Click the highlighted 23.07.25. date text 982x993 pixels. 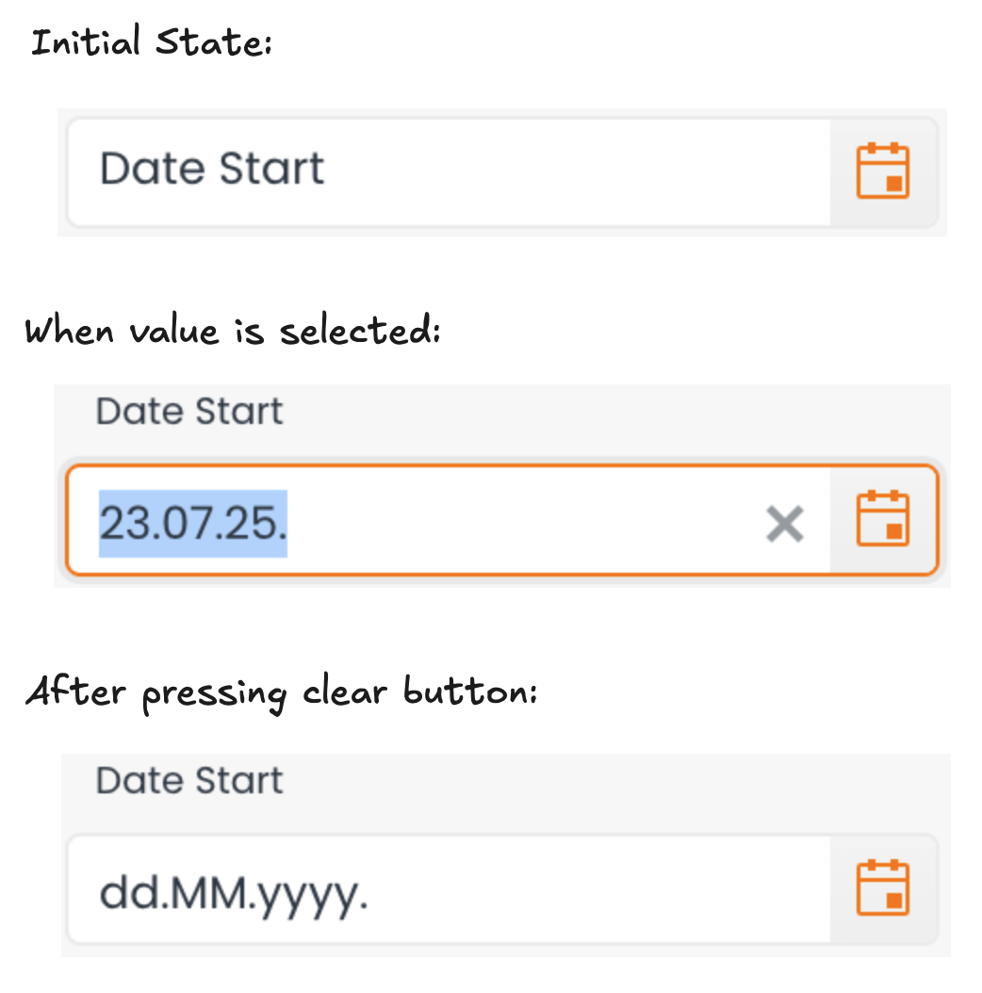193,522
